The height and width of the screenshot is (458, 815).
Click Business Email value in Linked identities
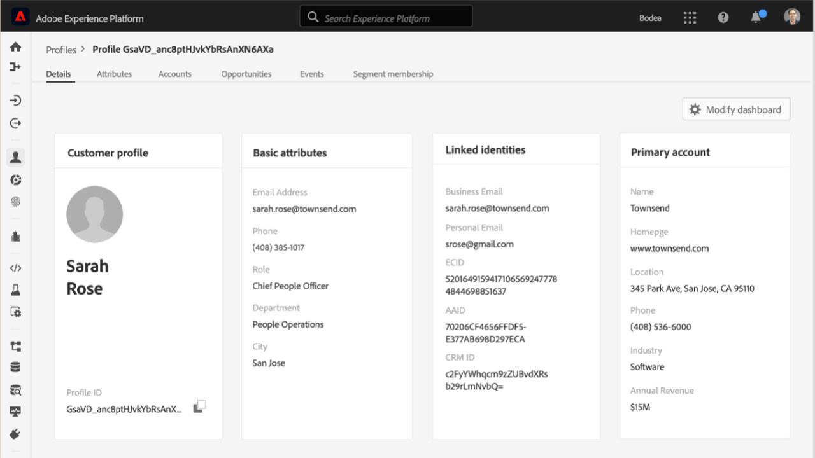click(497, 208)
